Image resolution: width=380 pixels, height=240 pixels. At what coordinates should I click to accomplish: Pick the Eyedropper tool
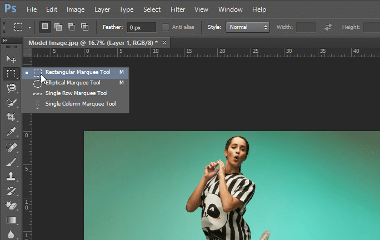(11, 132)
